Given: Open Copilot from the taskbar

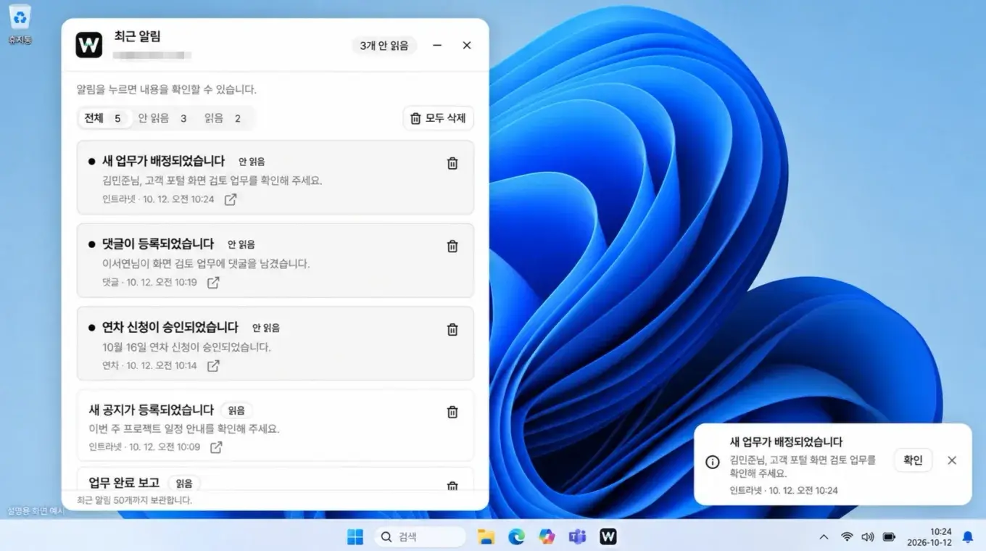Looking at the screenshot, I should pyautogui.click(x=547, y=536).
